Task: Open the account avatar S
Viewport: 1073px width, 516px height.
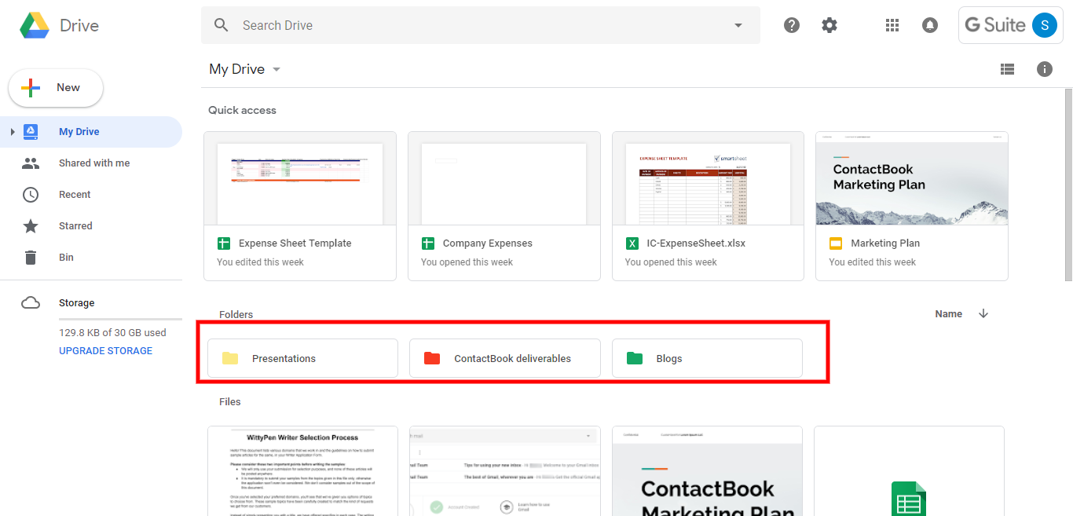Action: [1044, 25]
